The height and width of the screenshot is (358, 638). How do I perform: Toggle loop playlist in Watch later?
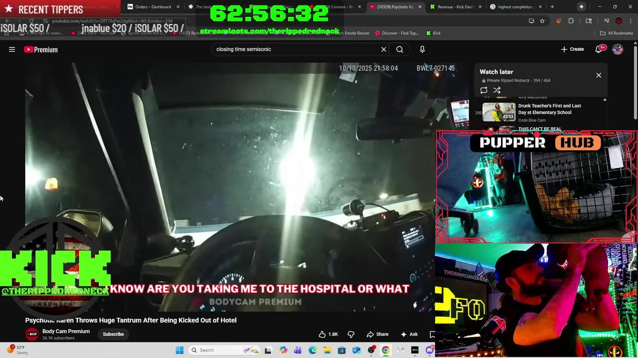point(483,90)
